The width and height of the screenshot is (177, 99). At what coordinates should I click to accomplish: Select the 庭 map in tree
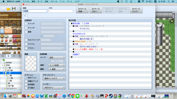9,83
